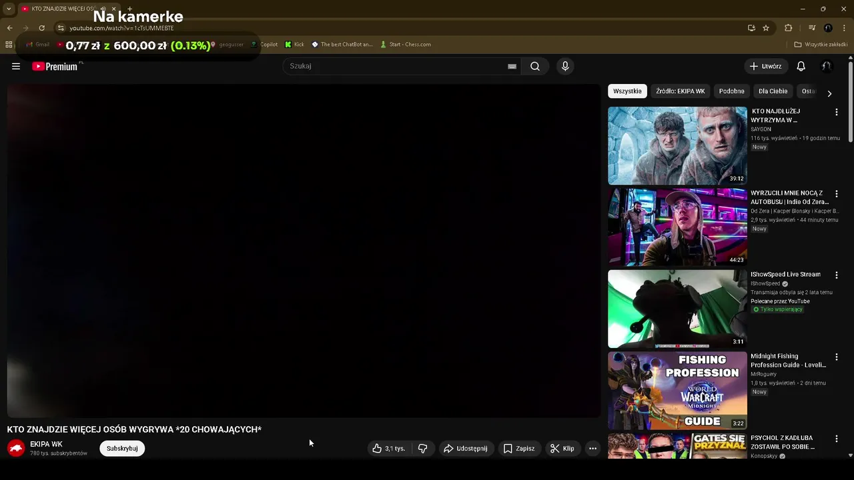Screen dimensions: 854x480
Task: Select the Dla Ciebie filter chip
Action: 773,91
